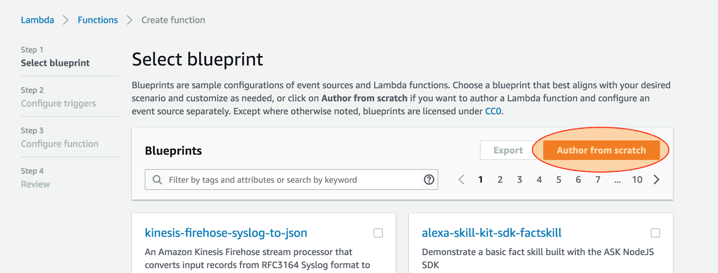Viewport: 718px width, 273px height.
Task: Open the alexa-skill-kit-sdk-factskill blueprint
Action: point(491,233)
